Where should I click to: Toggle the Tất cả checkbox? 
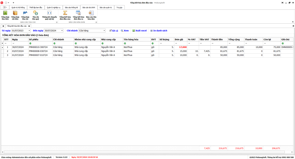110,31
